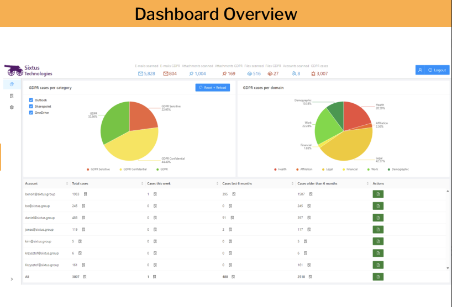Screen dimensions: 452x307
Task: Click the Logout button
Action: pos(437,70)
